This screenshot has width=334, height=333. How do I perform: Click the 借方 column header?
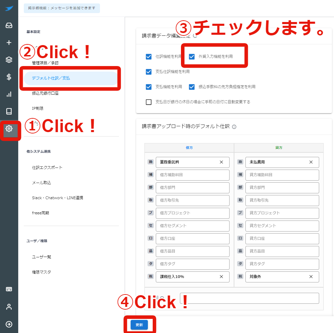(x=189, y=148)
